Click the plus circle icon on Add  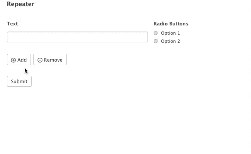13,60
